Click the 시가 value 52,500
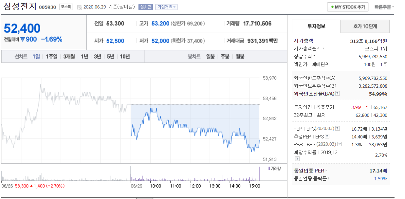This screenshot has width=405, height=199. pyautogui.click(x=115, y=41)
